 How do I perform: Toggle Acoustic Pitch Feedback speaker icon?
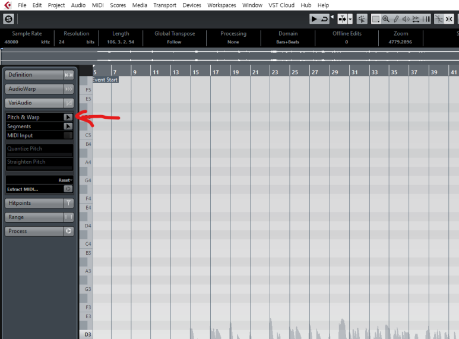(362, 19)
